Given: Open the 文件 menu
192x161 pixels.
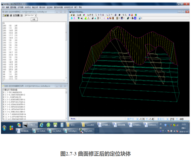Looking at the screenshot, I should [x=3, y=8].
